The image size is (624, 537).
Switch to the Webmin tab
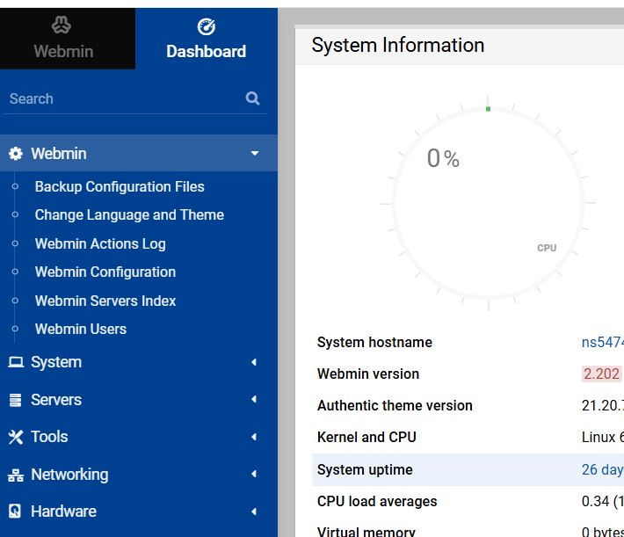pyautogui.click(x=63, y=39)
